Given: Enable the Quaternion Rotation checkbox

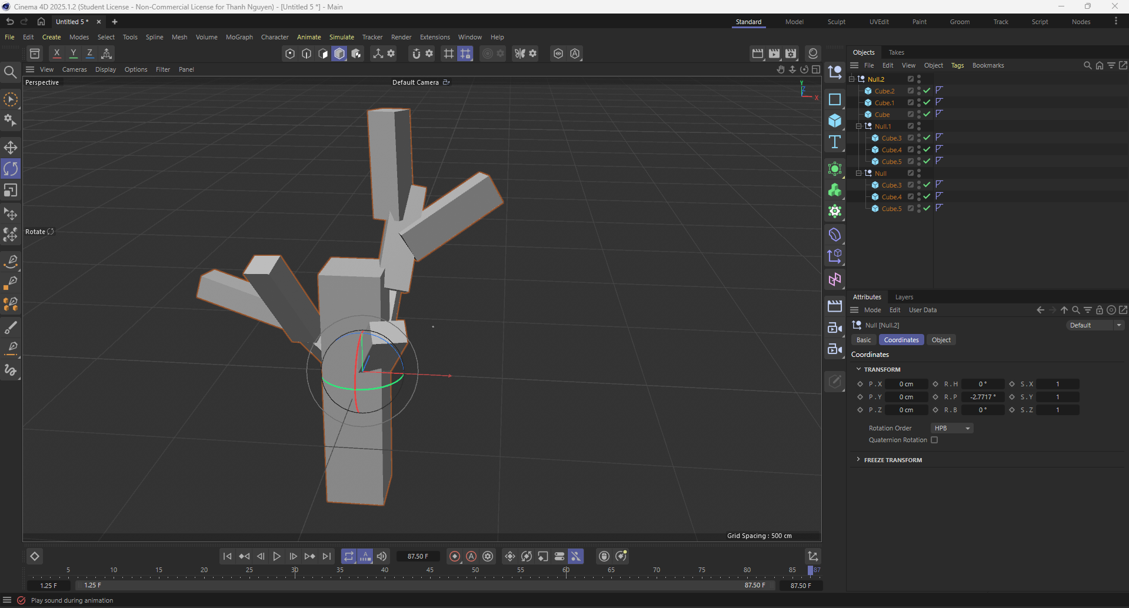Looking at the screenshot, I should pyautogui.click(x=934, y=440).
